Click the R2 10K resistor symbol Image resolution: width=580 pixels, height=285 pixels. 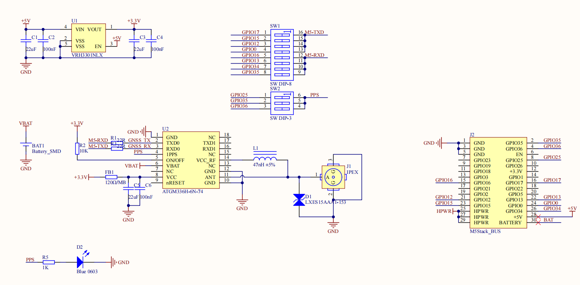tap(77, 148)
